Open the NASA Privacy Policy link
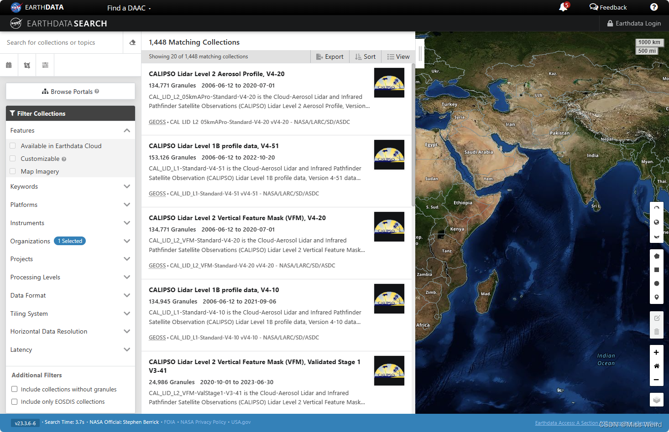 pos(203,422)
